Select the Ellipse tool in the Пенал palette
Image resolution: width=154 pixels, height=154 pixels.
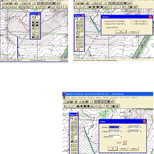(x=37, y=22)
